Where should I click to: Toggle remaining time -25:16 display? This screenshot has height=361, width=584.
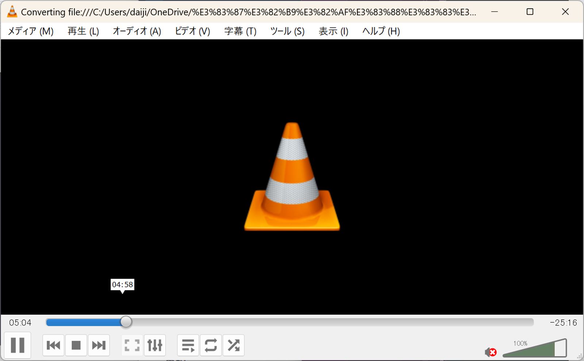point(563,323)
